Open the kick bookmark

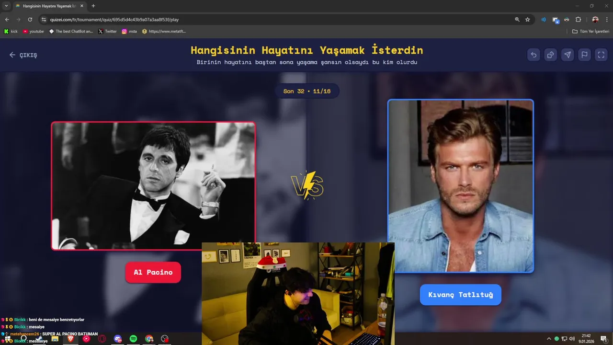[x=11, y=31]
